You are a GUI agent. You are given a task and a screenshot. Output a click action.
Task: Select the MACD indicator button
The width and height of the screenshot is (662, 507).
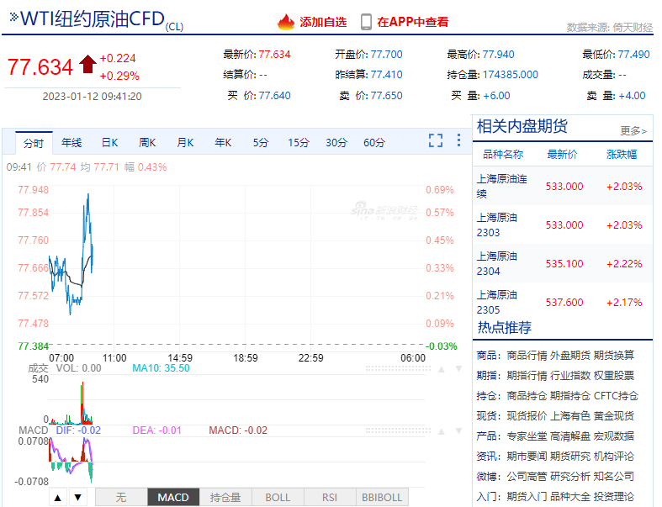173,497
